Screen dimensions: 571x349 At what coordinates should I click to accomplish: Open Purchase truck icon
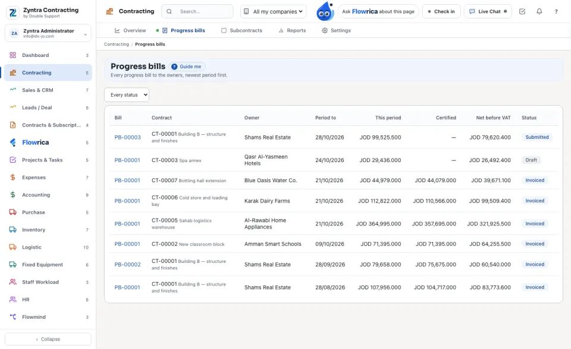tap(12, 212)
